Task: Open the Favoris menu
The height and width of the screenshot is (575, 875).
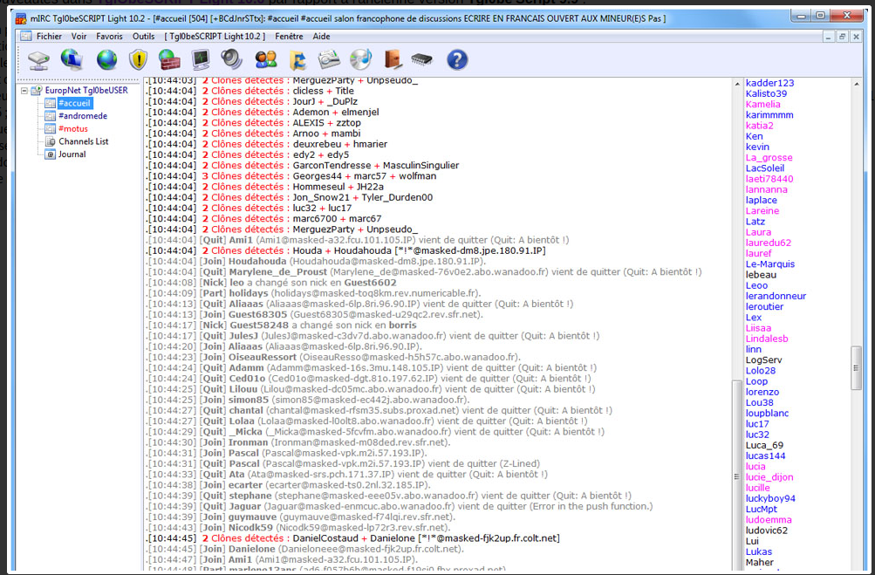Action: [109, 37]
